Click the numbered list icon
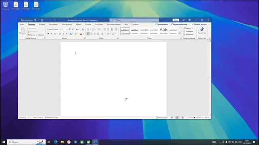This screenshot has height=145, width=259. 93,29
